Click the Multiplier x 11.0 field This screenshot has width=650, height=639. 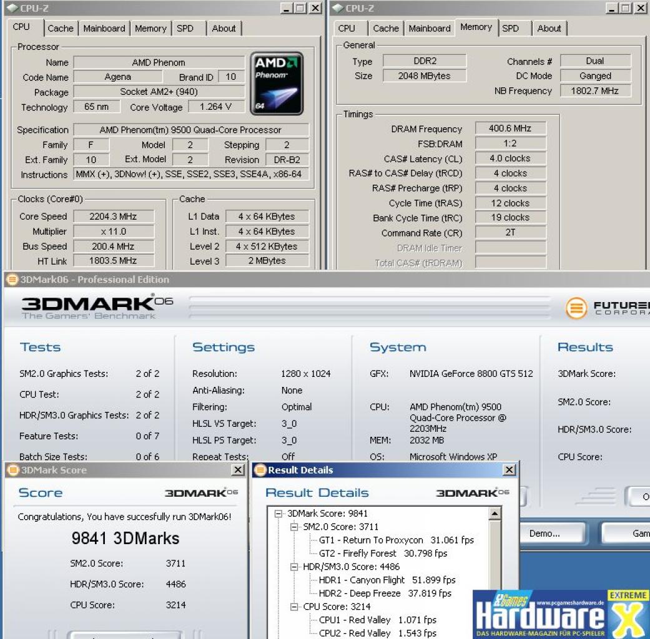click(x=114, y=232)
